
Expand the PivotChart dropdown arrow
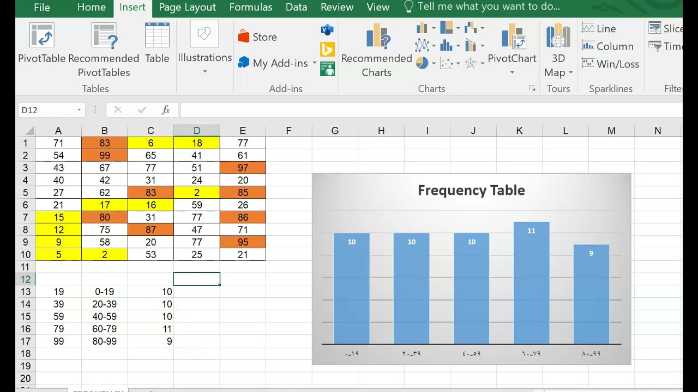point(512,72)
